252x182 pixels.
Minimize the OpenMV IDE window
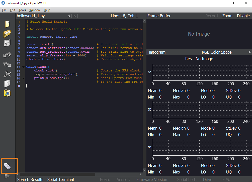223,3
